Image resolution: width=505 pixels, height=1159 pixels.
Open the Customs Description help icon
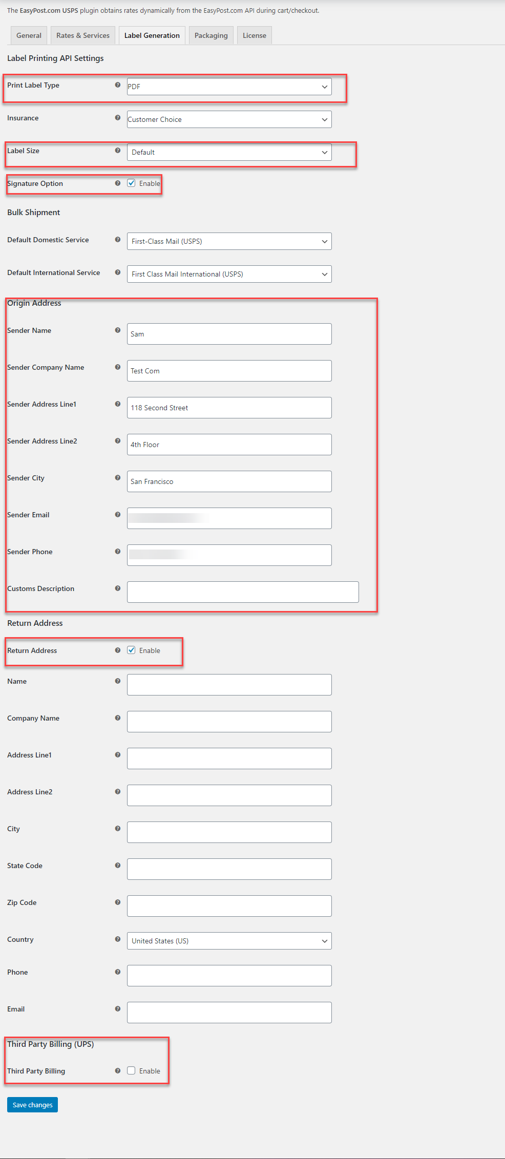(117, 588)
